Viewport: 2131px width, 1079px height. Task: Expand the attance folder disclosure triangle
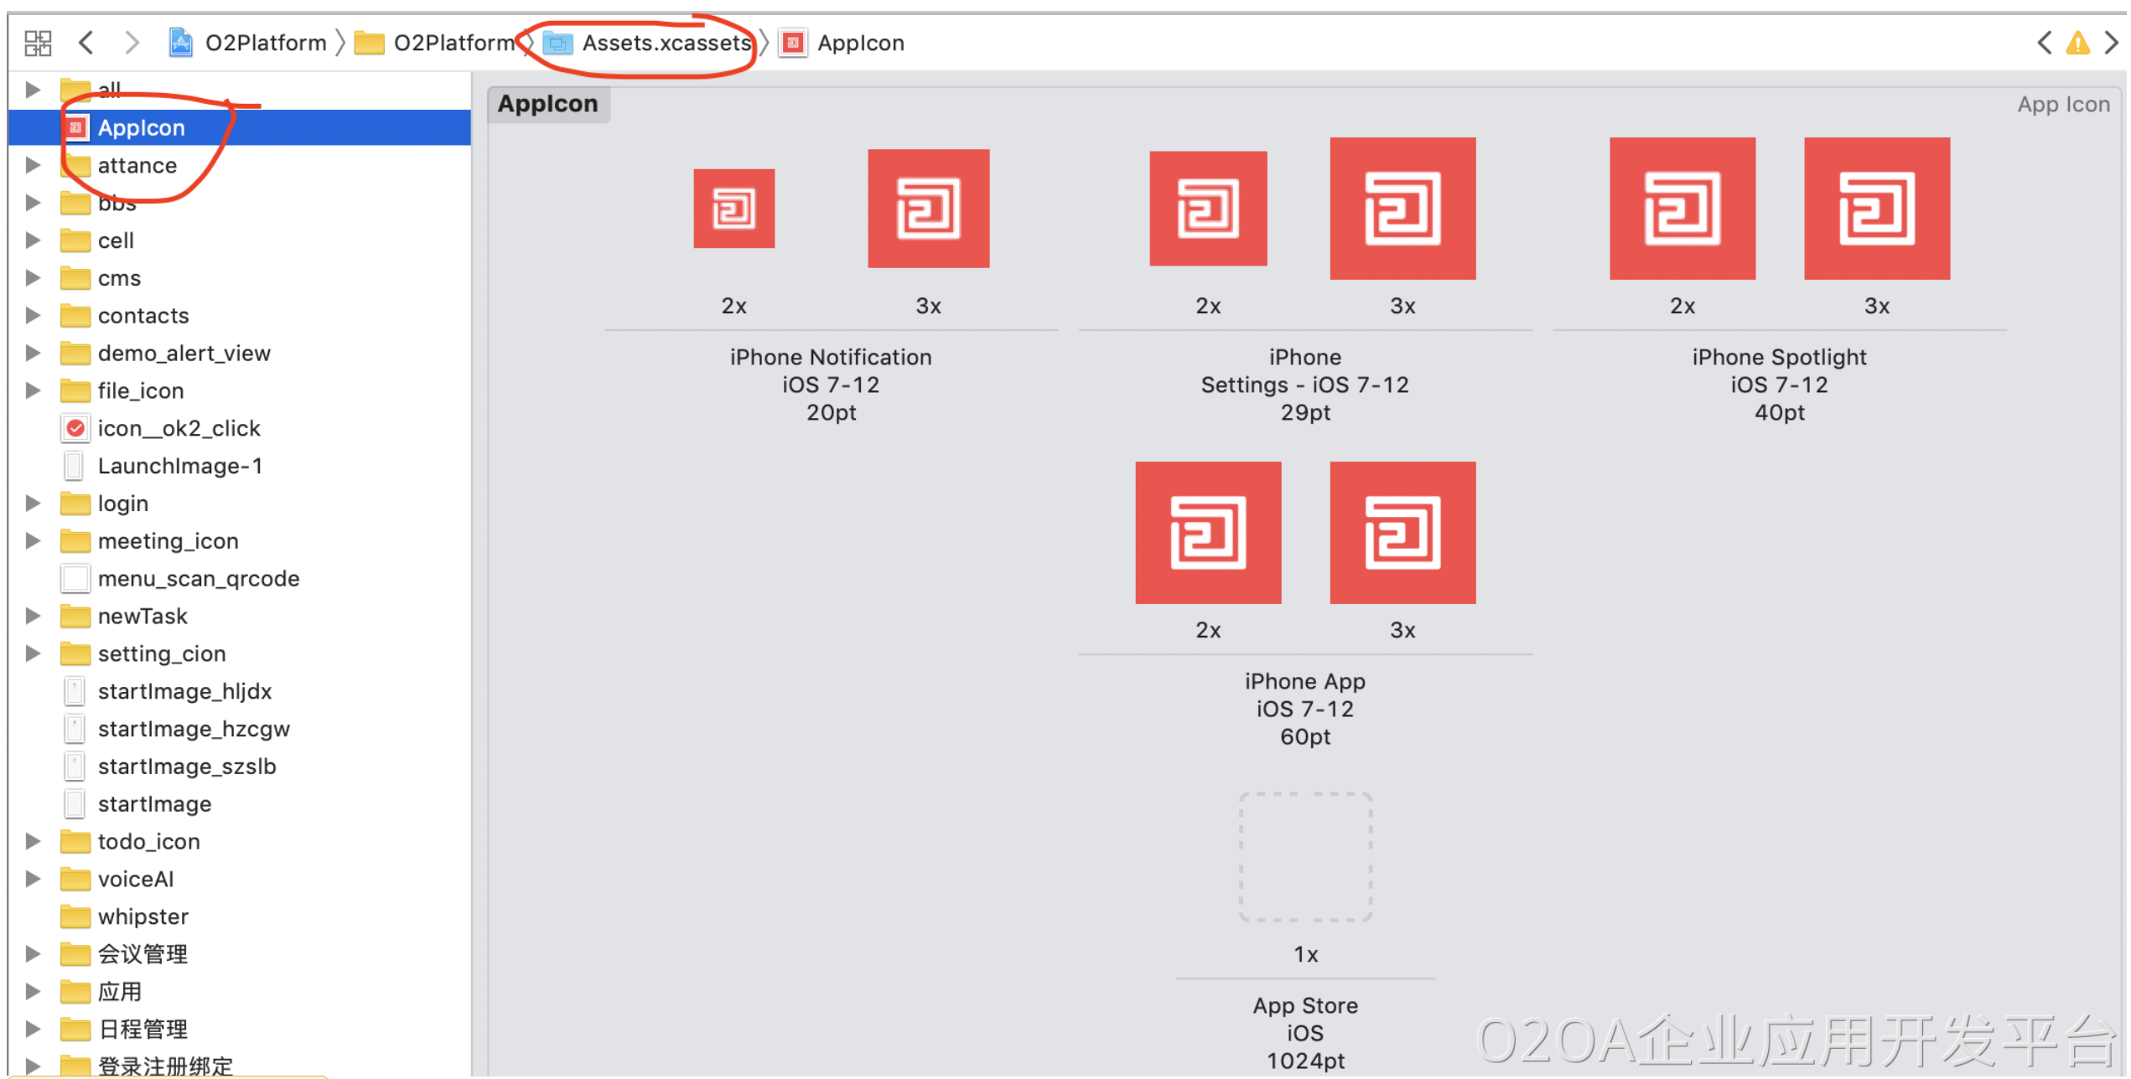click(33, 165)
